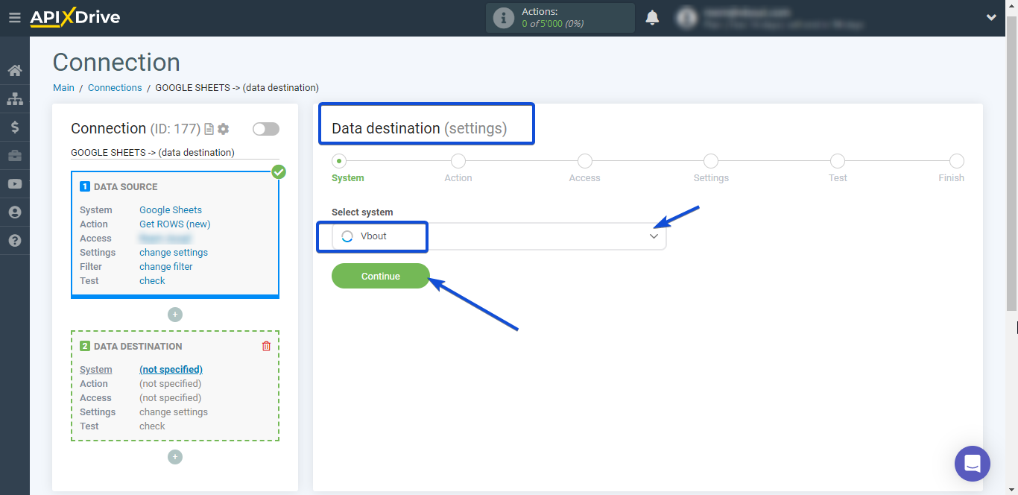Add step with plus below Data Source
Viewport: 1018px width, 495px height.
(175, 315)
